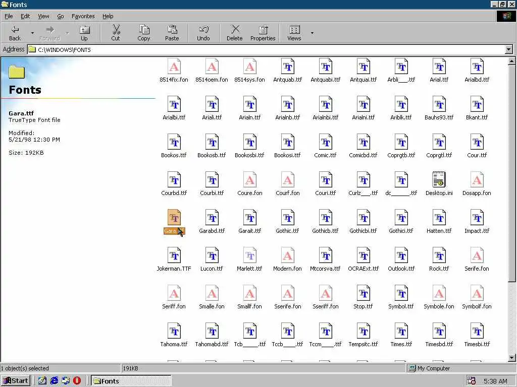Open the Help menu
Screen dimensions: 517x387
(108, 16)
